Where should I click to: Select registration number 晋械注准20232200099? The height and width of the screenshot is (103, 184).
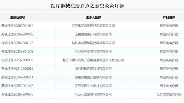coord(17,60)
